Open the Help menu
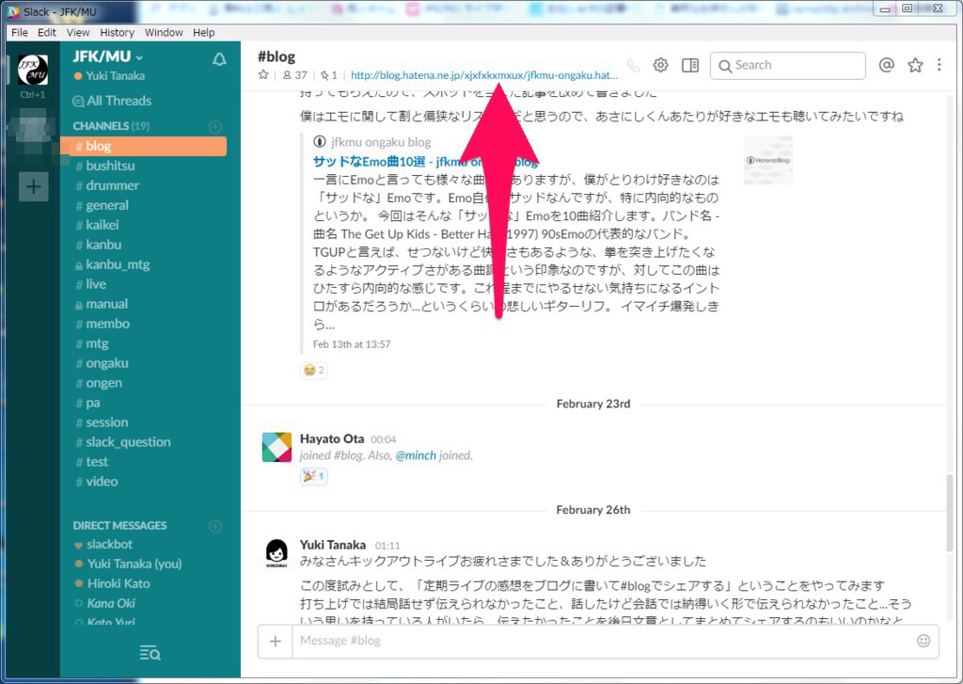 pos(203,33)
